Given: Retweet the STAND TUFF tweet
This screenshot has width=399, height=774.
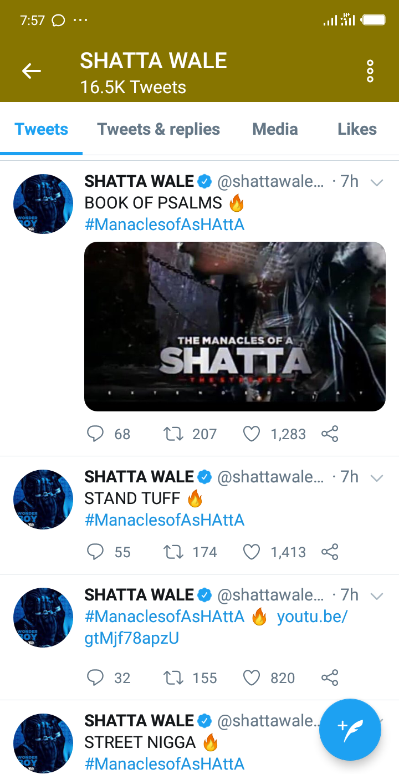Looking at the screenshot, I should pyautogui.click(x=173, y=552).
